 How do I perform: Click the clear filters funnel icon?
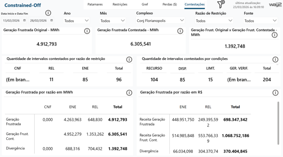221,4
